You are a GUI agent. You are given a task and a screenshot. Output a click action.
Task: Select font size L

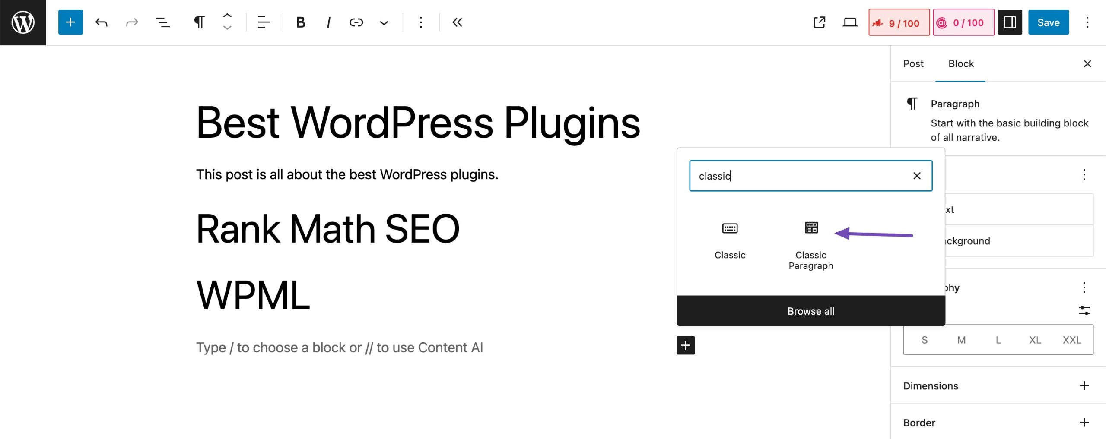pos(998,340)
